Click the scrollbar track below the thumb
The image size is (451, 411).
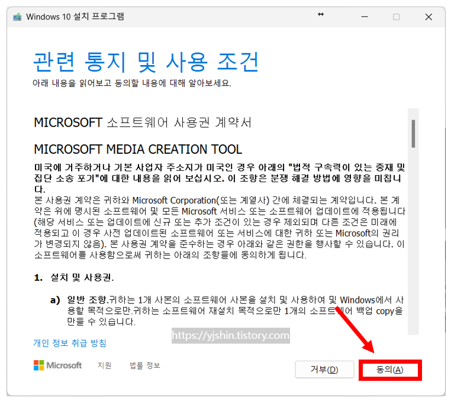(413, 241)
